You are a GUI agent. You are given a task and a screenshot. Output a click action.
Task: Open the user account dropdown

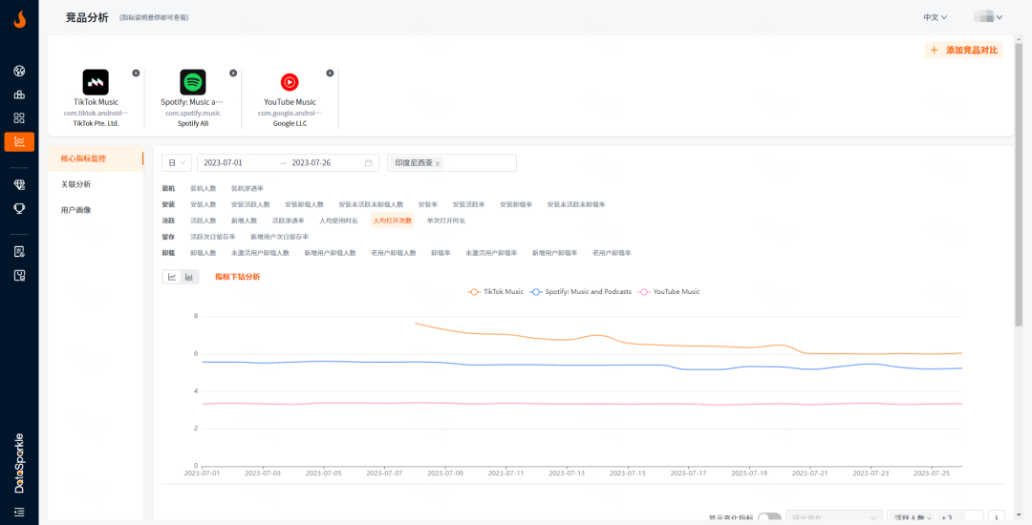[x=987, y=17]
